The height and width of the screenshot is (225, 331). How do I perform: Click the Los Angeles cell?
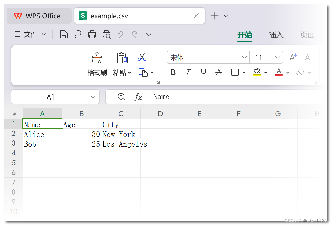point(121,143)
